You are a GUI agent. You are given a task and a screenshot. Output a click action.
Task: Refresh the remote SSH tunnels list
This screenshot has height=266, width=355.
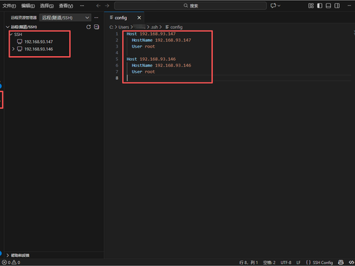tap(89, 27)
